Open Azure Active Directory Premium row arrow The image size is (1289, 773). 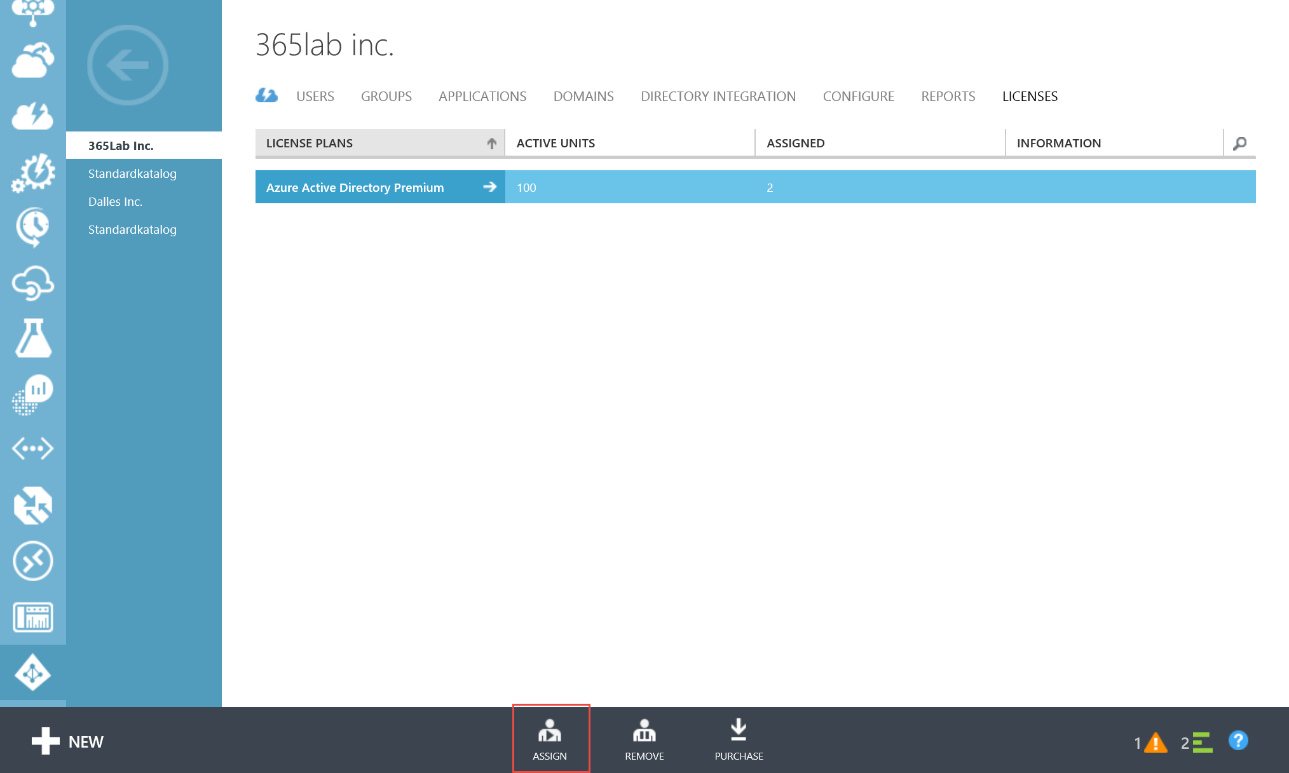tap(489, 187)
